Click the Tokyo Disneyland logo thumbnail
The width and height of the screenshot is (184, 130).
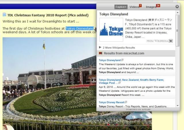pos(111,30)
